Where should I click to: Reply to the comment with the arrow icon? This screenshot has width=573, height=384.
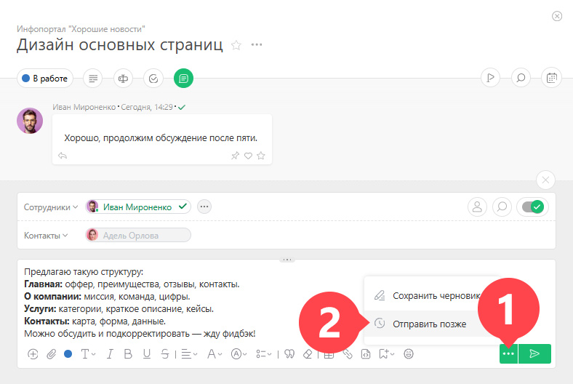[63, 156]
